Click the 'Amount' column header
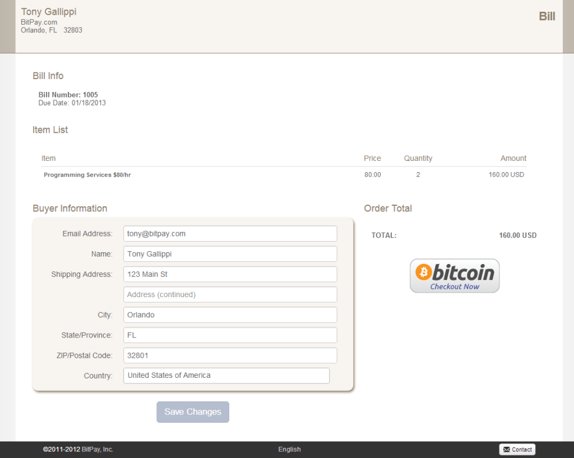Viewport: 574px width, 458px height. click(513, 158)
